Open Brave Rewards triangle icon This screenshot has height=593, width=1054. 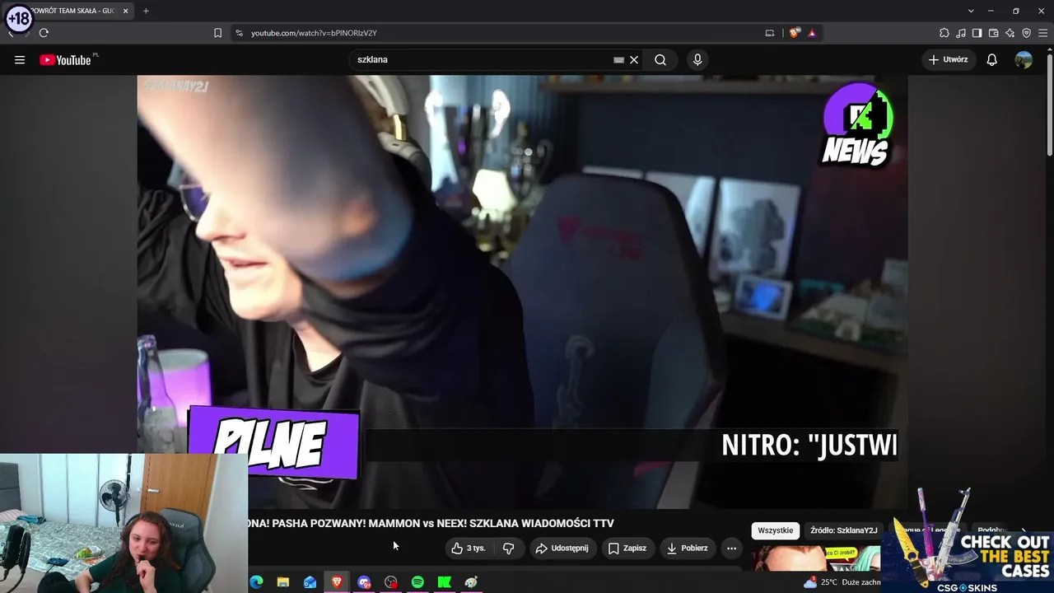(x=812, y=33)
